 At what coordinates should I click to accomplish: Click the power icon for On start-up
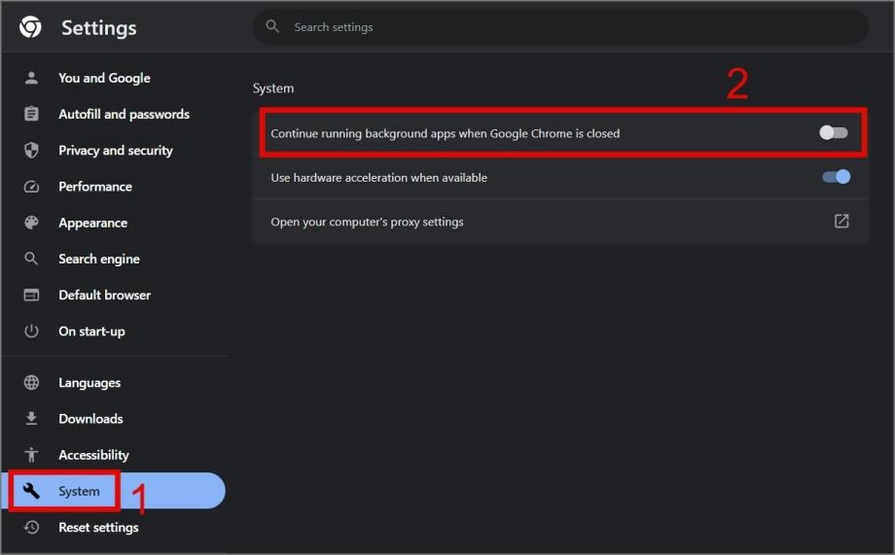pos(31,330)
